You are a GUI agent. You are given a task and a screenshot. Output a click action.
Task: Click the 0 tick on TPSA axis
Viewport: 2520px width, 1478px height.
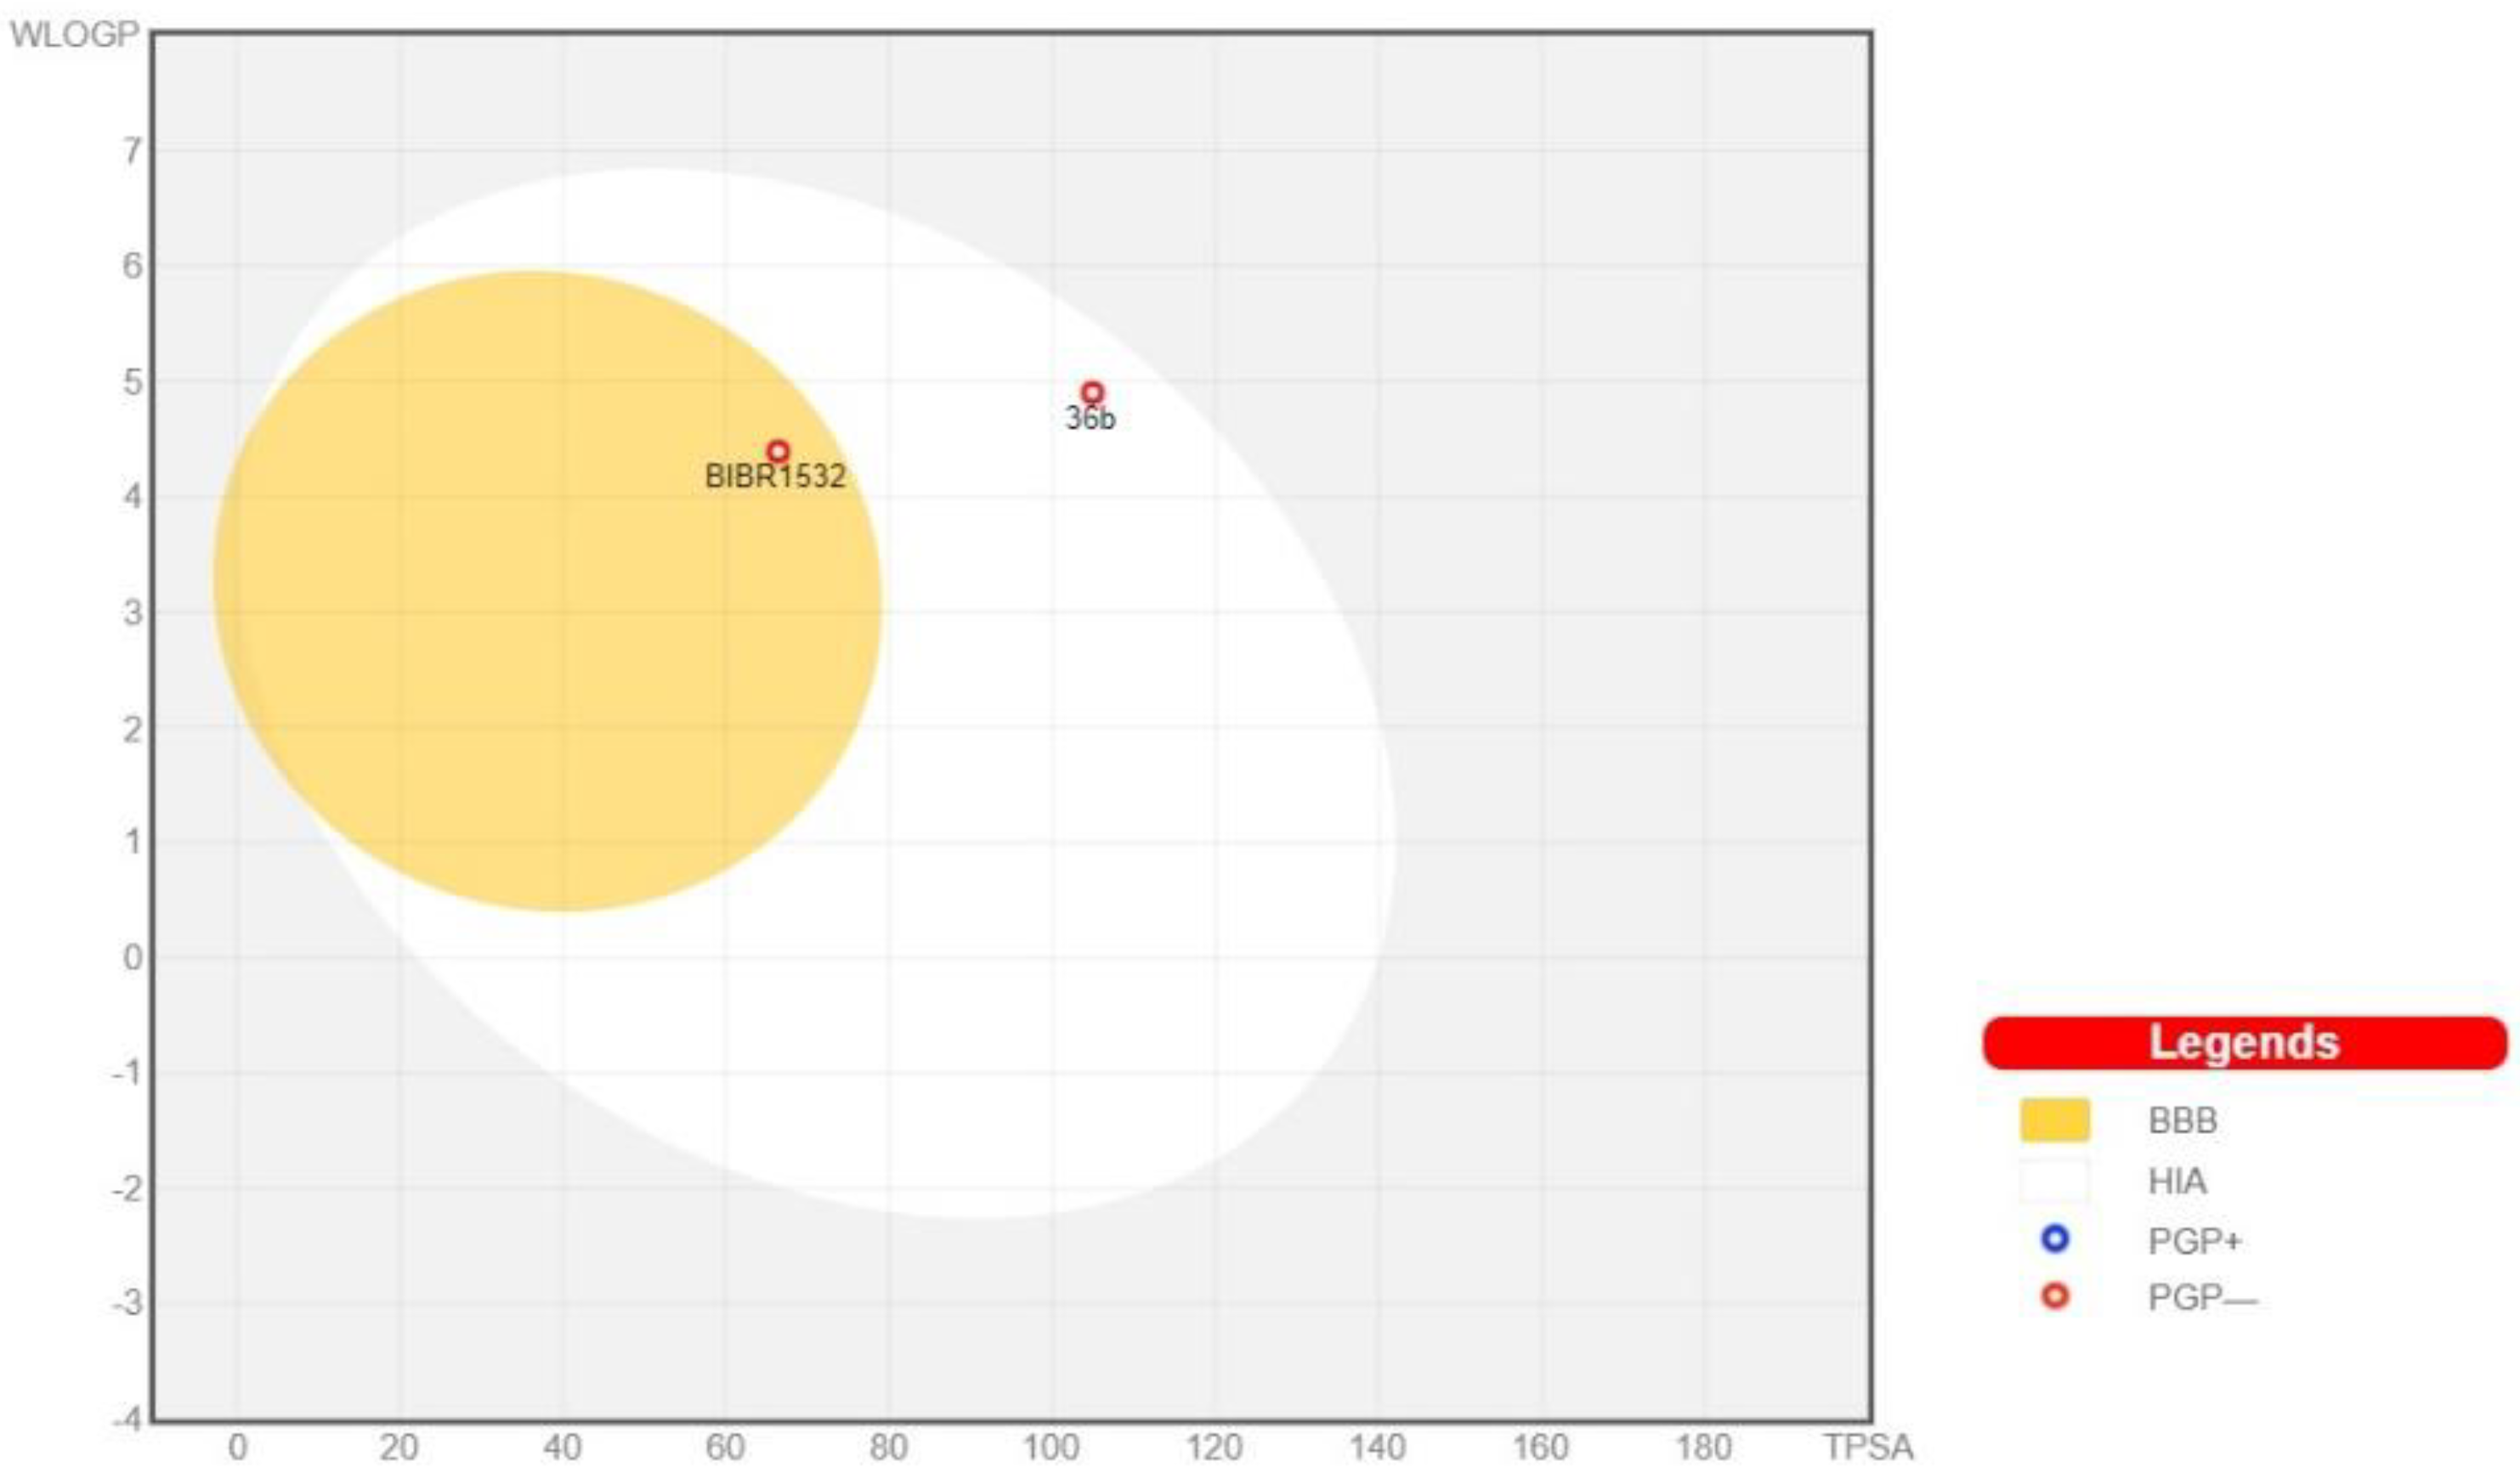coord(237,1447)
